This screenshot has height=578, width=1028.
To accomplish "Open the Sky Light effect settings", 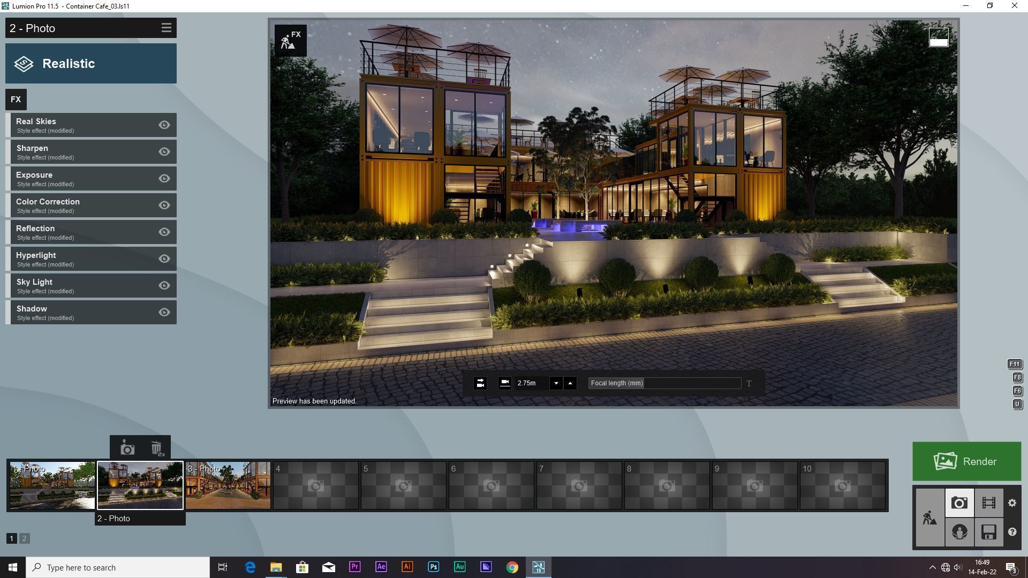I will coord(91,285).
